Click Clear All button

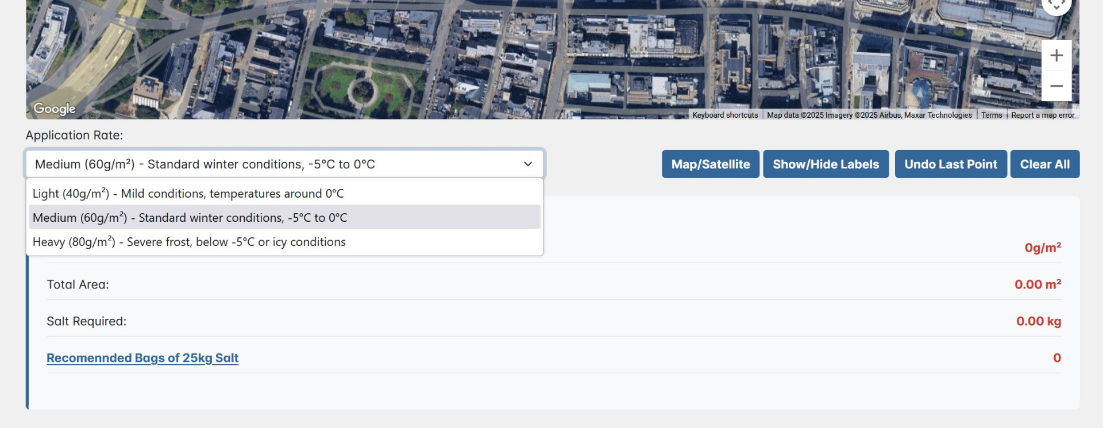point(1044,164)
